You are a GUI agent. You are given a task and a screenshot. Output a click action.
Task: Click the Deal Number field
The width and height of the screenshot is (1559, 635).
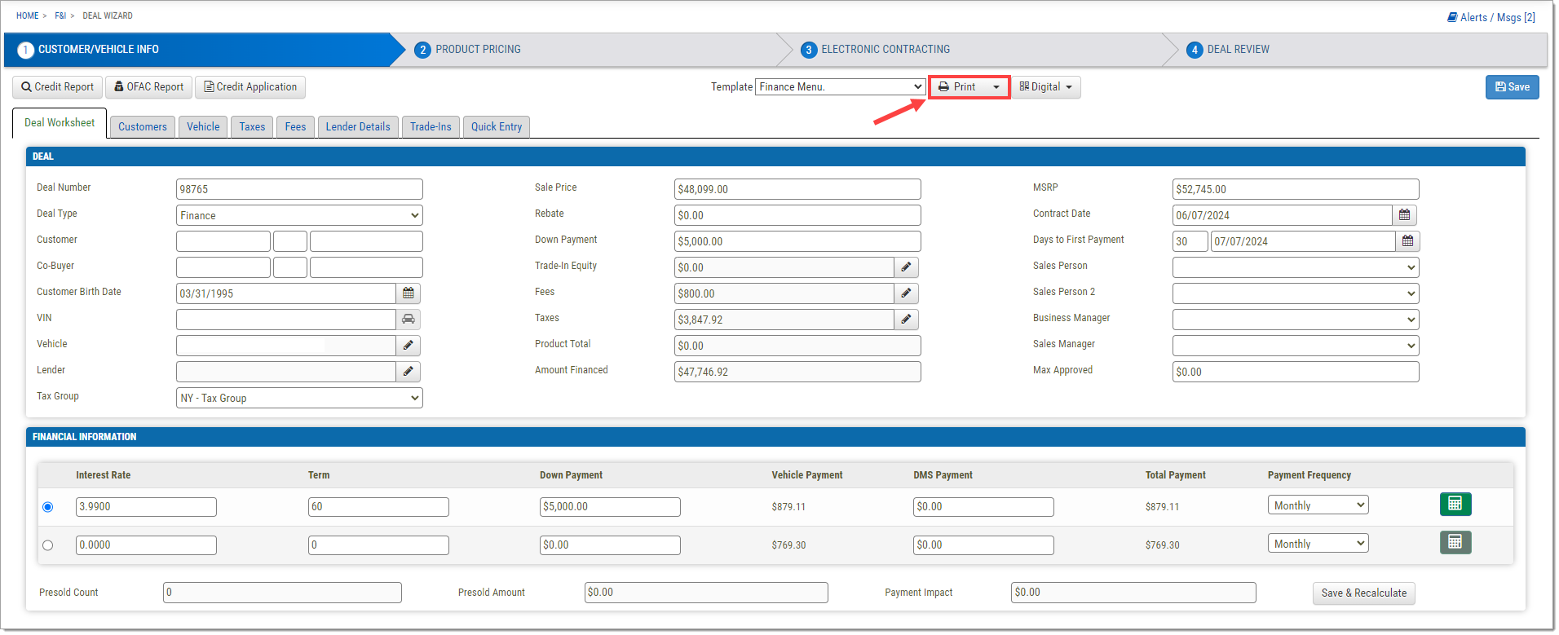click(299, 189)
